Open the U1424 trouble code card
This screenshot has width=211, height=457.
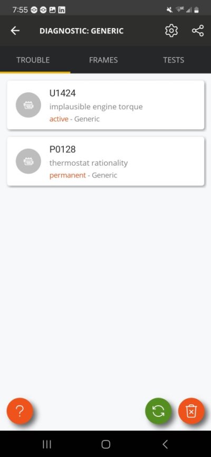[105, 105]
